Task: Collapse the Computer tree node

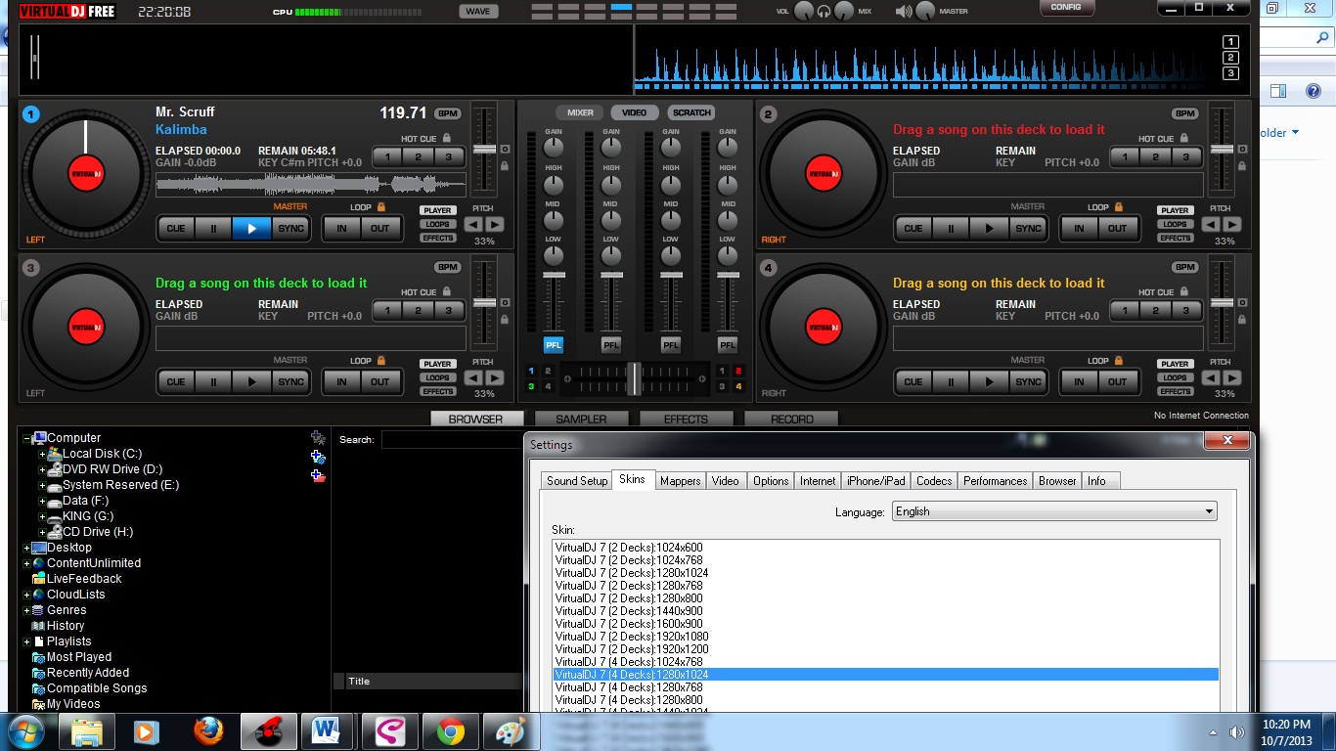Action: pyautogui.click(x=26, y=438)
